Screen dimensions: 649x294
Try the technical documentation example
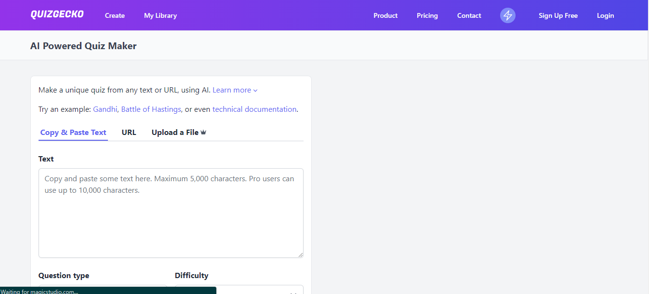254,109
